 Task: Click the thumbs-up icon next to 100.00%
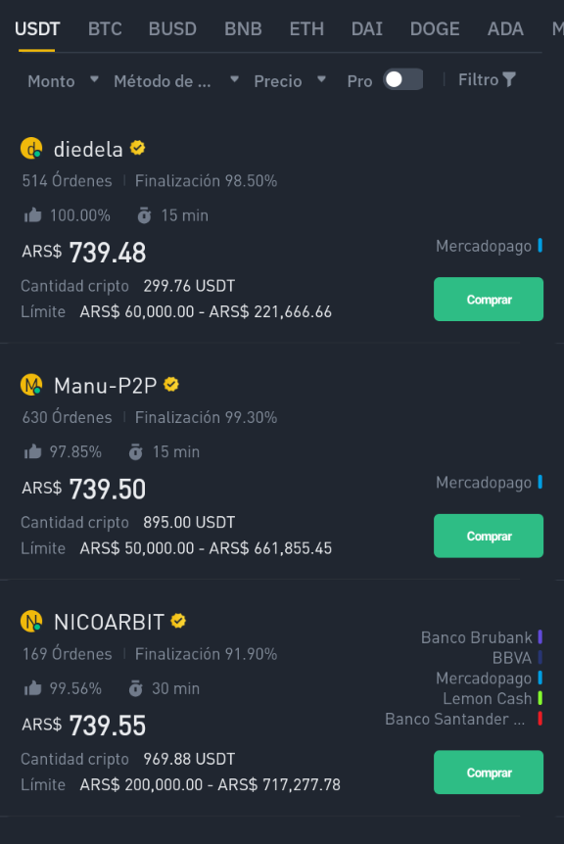[33, 215]
